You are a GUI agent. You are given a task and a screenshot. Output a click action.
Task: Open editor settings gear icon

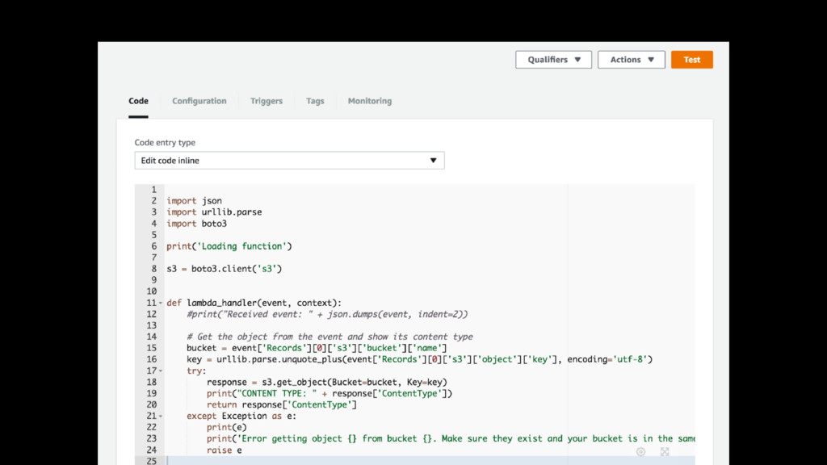640,452
